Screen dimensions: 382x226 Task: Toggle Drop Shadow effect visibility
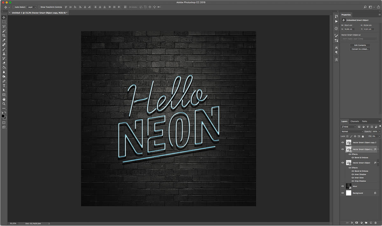click(x=353, y=181)
